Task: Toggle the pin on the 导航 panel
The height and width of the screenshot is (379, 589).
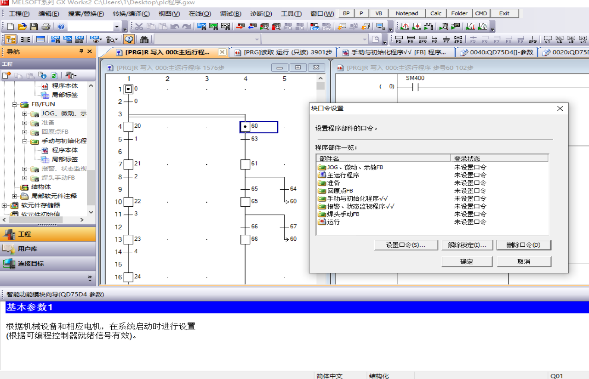Action: [81, 51]
